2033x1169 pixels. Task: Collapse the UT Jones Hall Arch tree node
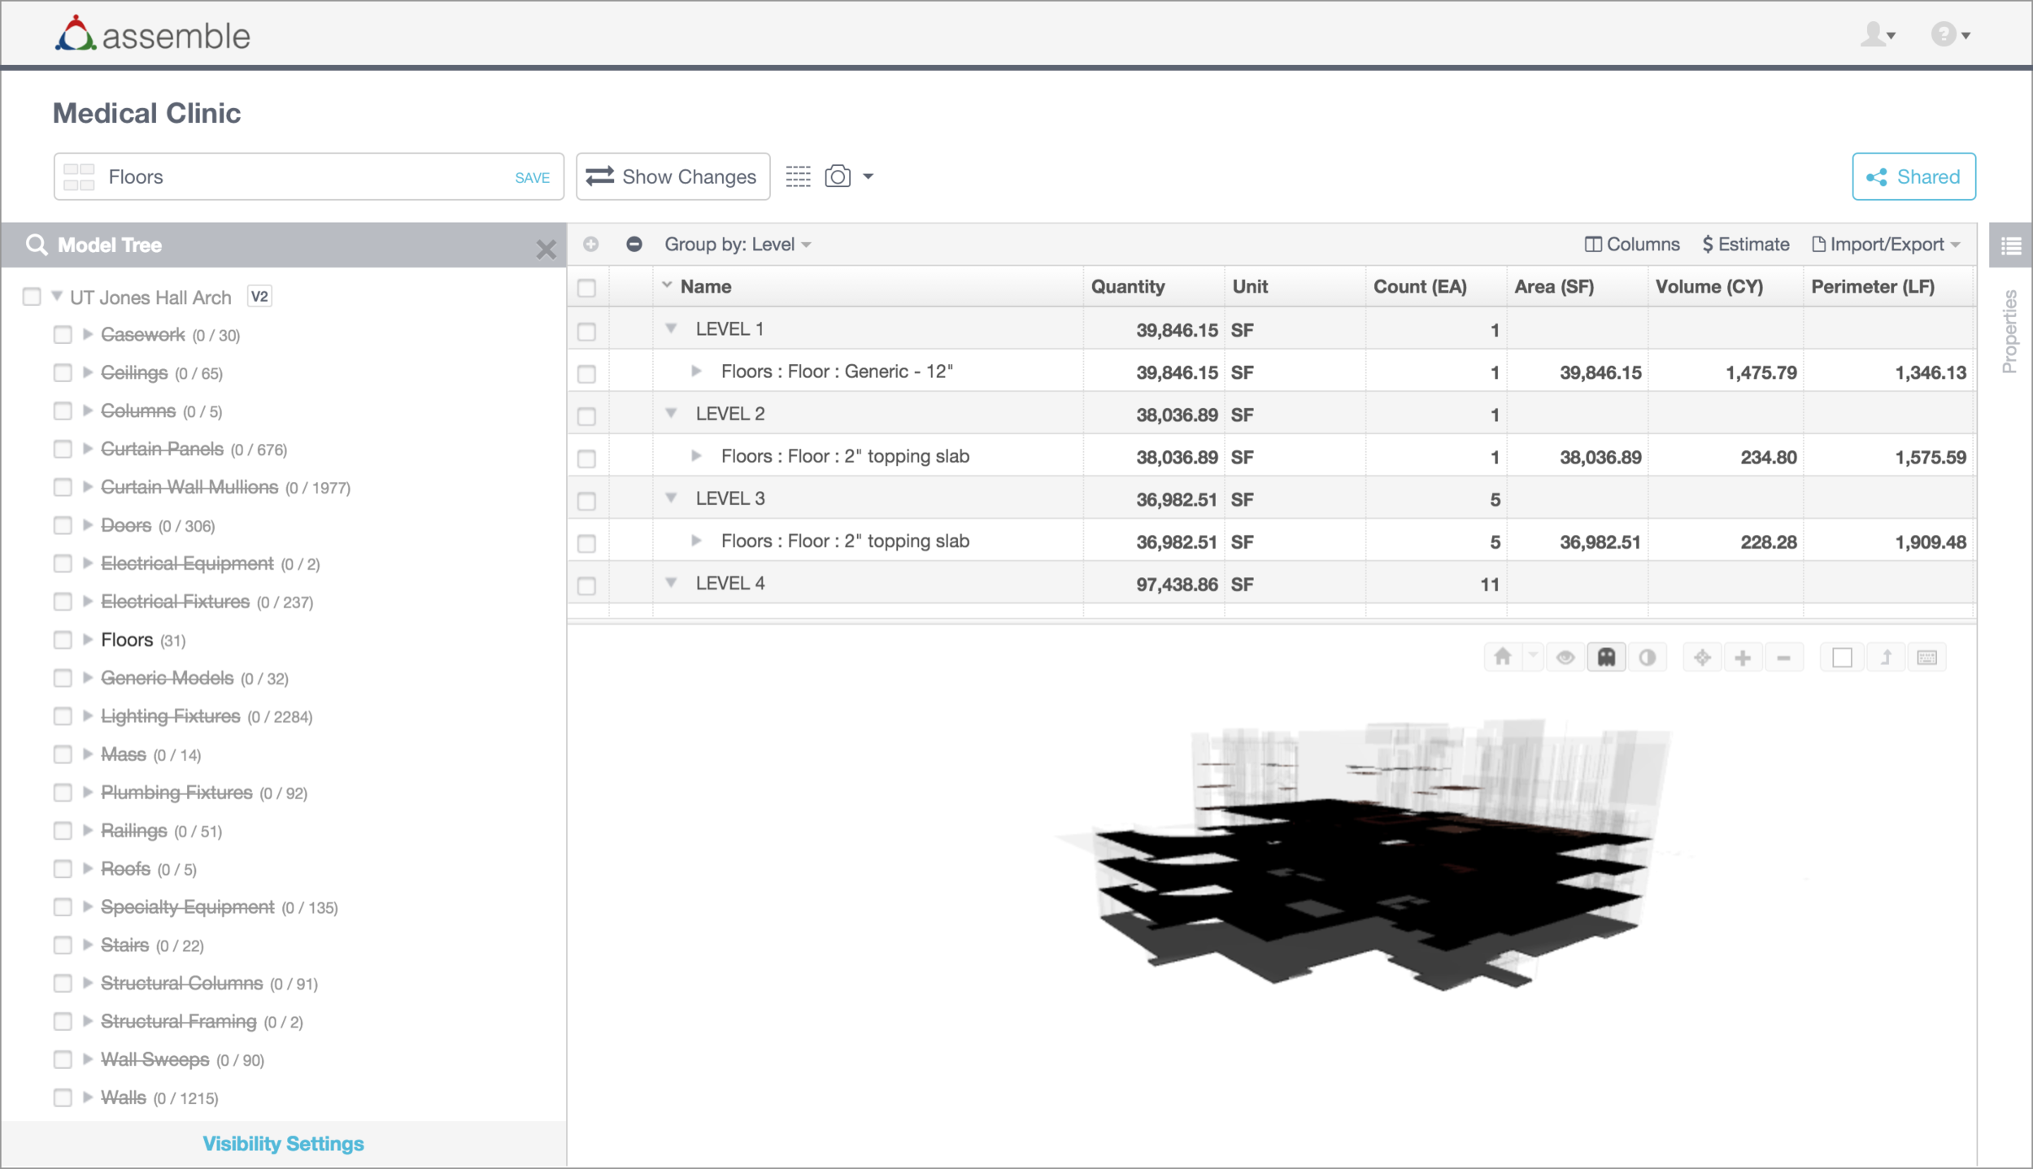57,296
